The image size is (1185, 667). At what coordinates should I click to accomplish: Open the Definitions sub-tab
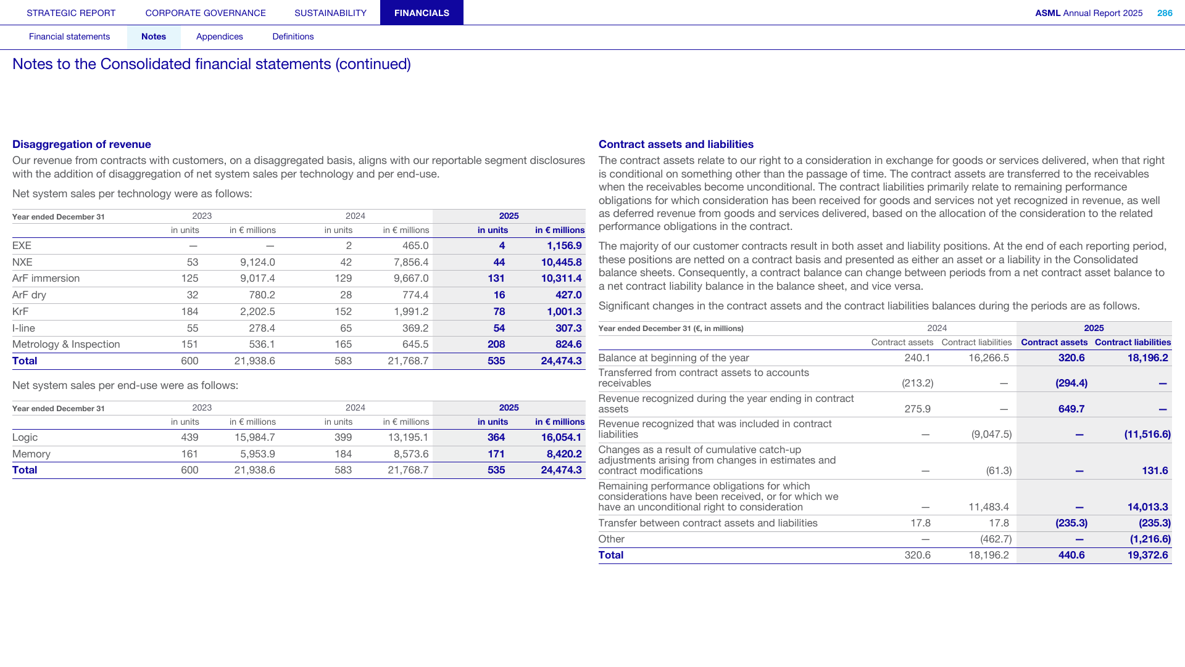click(x=293, y=37)
